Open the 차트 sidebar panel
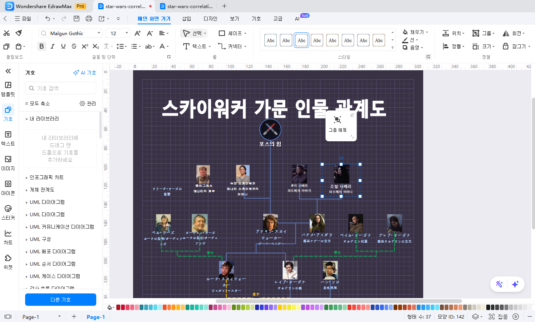The width and height of the screenshot is (535, 322). 8,237
